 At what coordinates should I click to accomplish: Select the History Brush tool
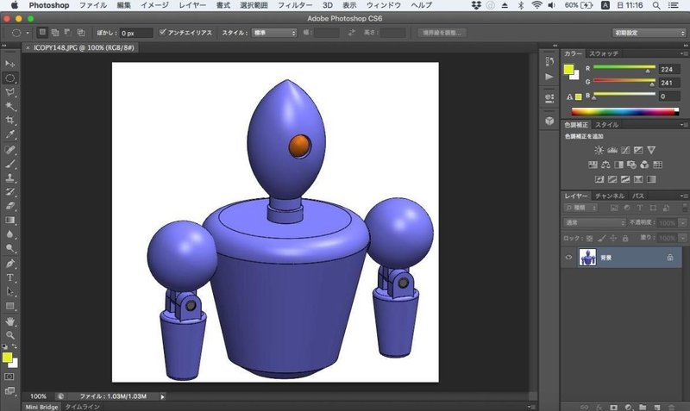(10, 192)
